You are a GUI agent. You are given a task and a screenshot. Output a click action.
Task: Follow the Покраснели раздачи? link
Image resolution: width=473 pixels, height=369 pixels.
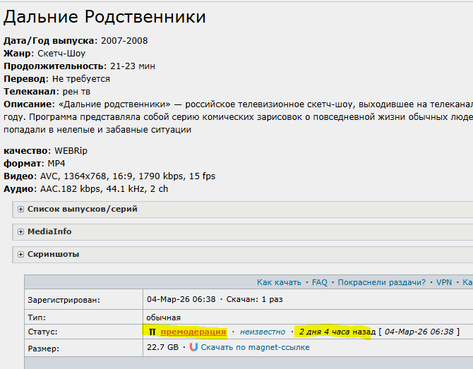381,282
